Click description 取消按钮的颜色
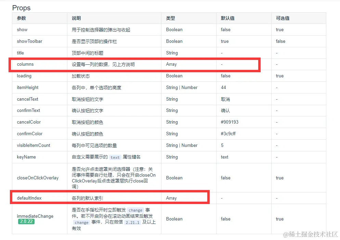340x240 pixels. click(x=87, y=122)
